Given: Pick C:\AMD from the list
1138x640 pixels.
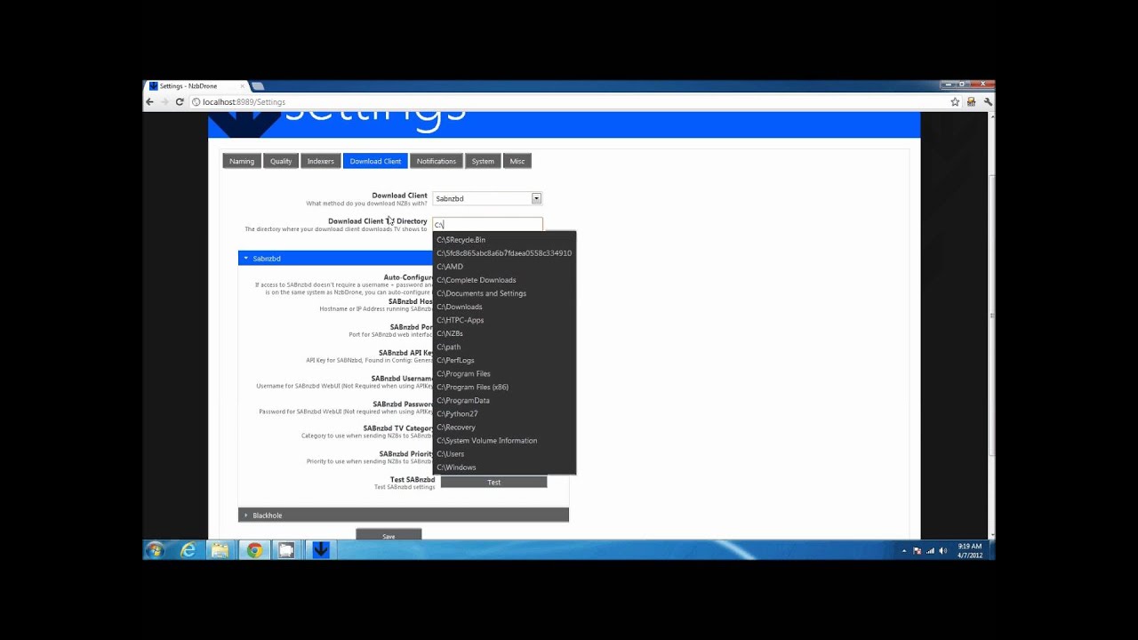Looking at the screenshot, I should 504,267.
